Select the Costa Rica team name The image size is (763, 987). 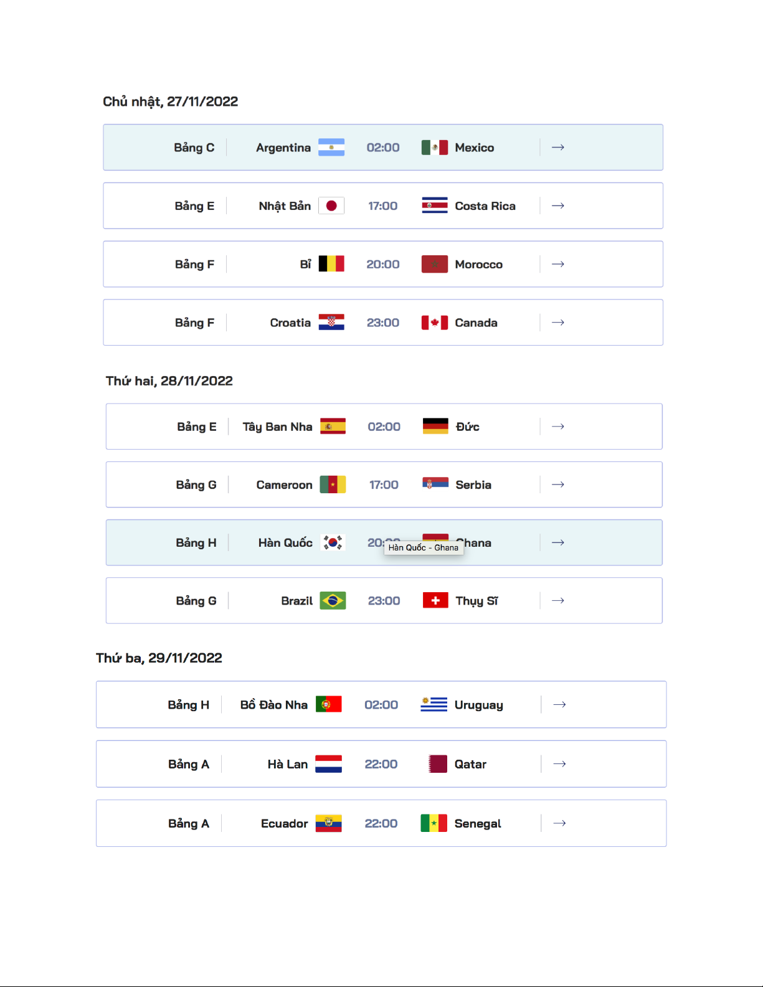[485, 206]
